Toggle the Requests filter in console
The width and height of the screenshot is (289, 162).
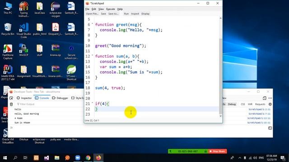(260, 104)
